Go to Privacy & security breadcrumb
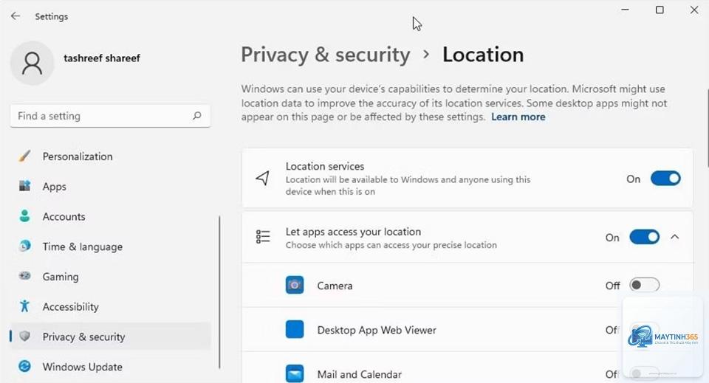Viewport: 709px width, 383px height. [325, 55]
